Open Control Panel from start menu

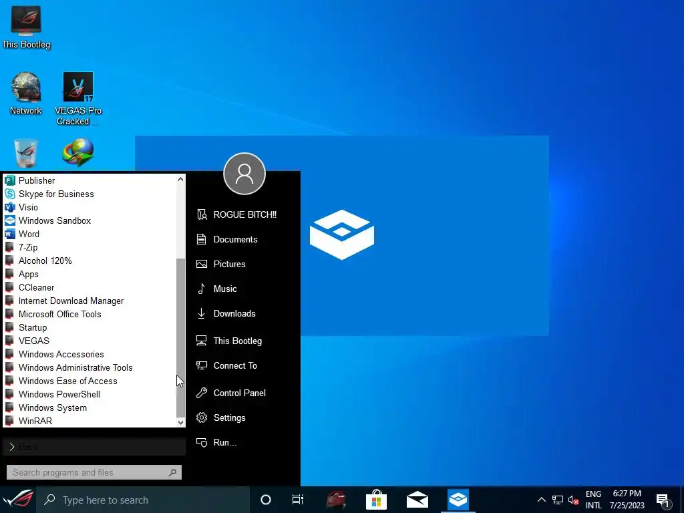[244, 393]
